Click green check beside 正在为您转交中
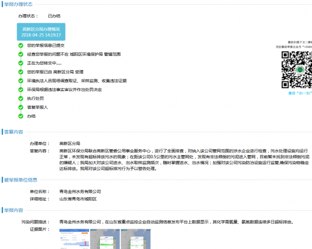Viewport: 312px width, 249px height. (21, 63)
